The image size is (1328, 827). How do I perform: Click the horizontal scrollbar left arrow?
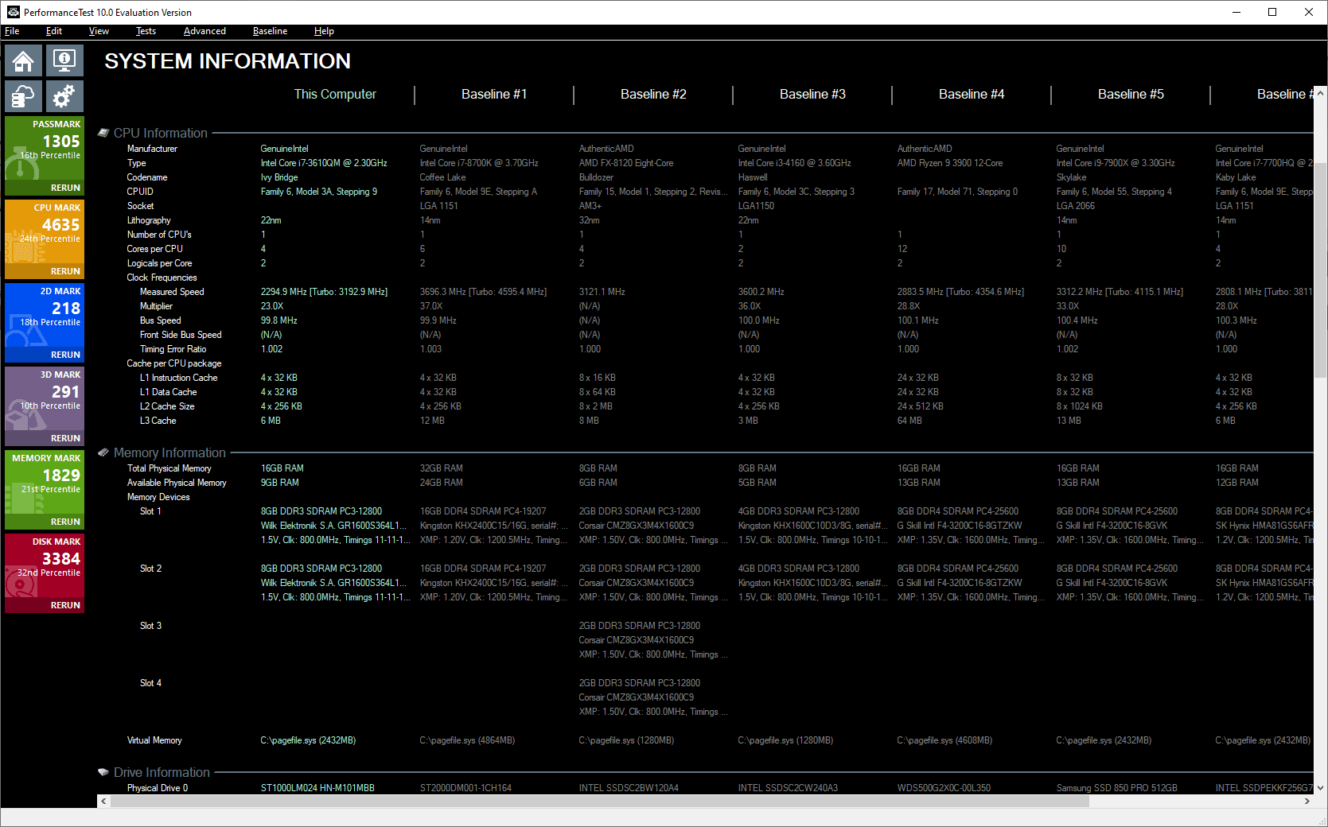(x=103, y=801)
